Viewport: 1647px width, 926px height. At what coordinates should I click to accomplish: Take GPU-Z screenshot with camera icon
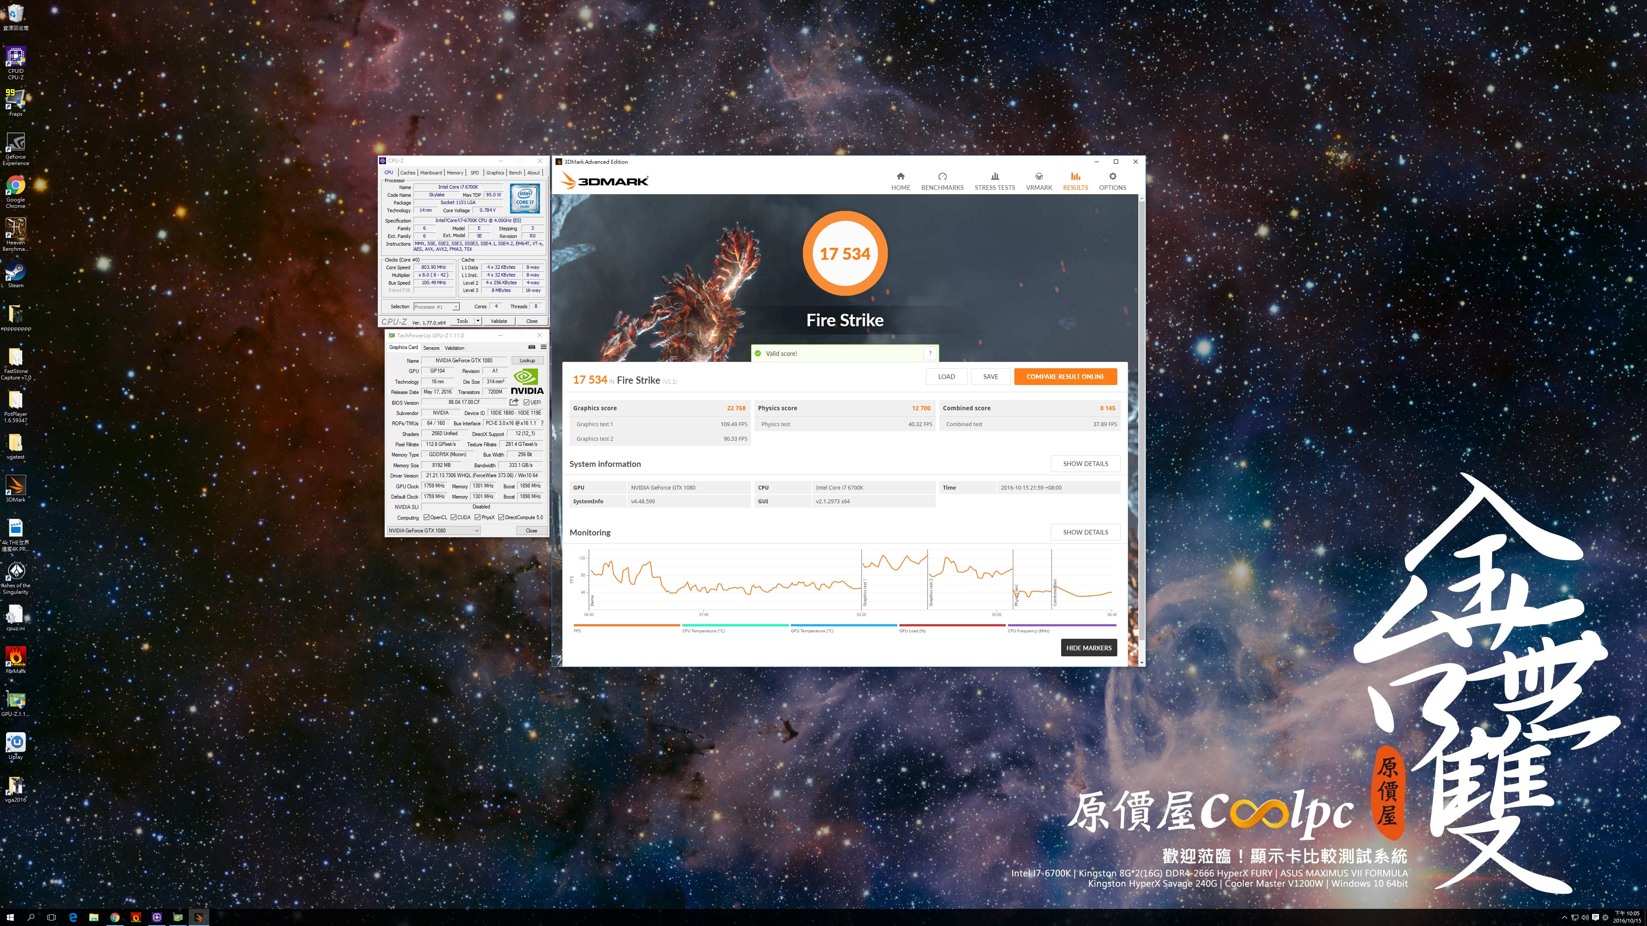(531, 347)
